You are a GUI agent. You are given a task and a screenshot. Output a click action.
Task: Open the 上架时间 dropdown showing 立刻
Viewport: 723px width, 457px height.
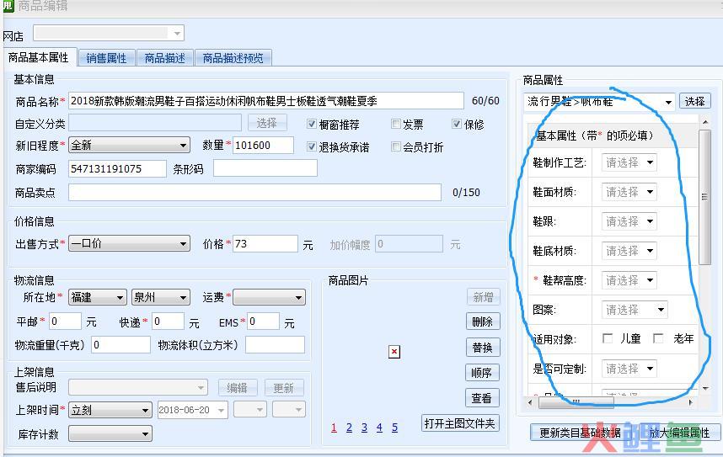pos(110,410)
